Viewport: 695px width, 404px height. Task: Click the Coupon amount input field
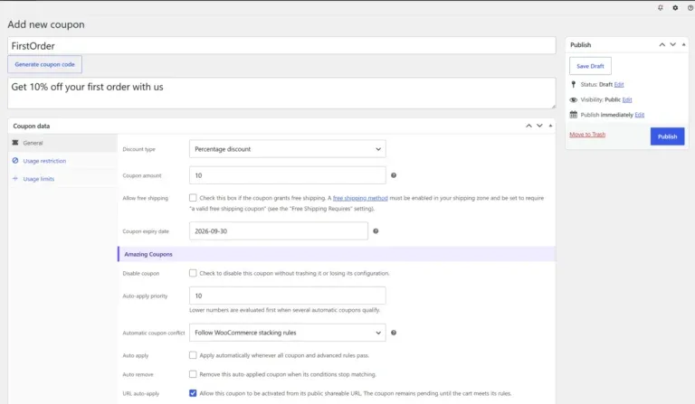tap(287, 175)
